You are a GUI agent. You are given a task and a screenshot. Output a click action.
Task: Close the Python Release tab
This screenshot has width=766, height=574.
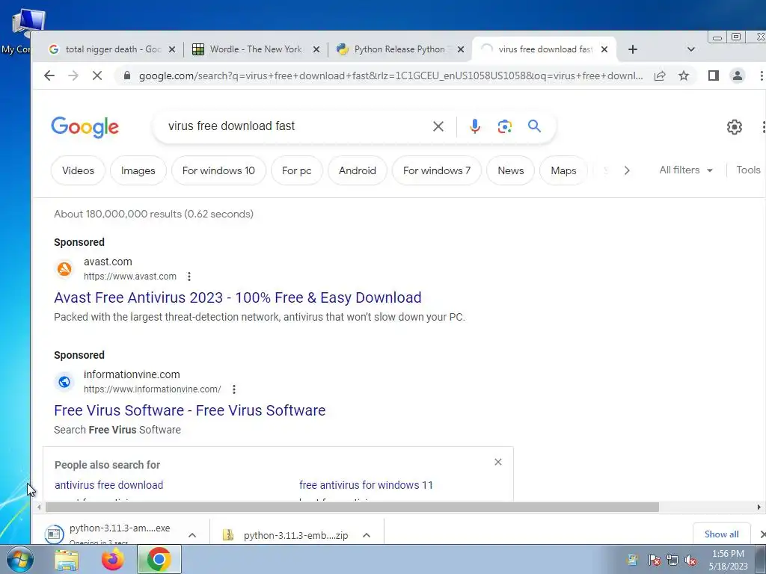pos(460,49)
